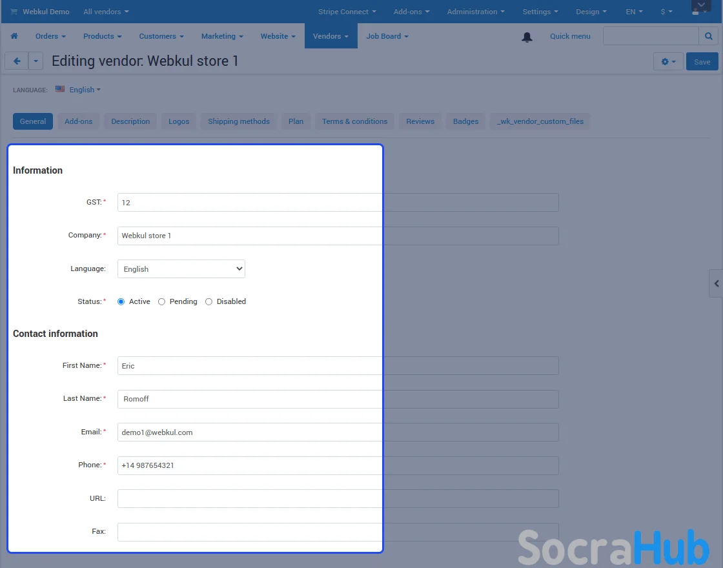Viewport: 723px width, 568px height.
Task: Expand the All vendors dropdown
Action: pos(106,12)
